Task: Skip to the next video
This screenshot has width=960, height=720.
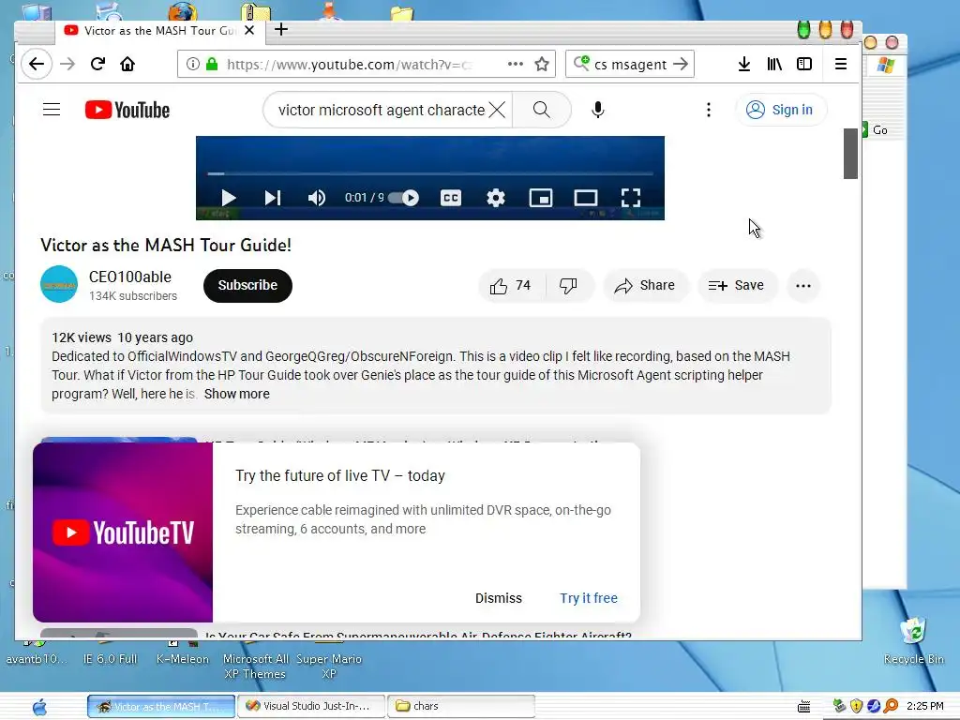Action: (273, 198)
